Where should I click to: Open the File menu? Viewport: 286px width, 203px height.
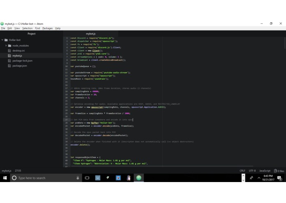[x=3, y=28]
